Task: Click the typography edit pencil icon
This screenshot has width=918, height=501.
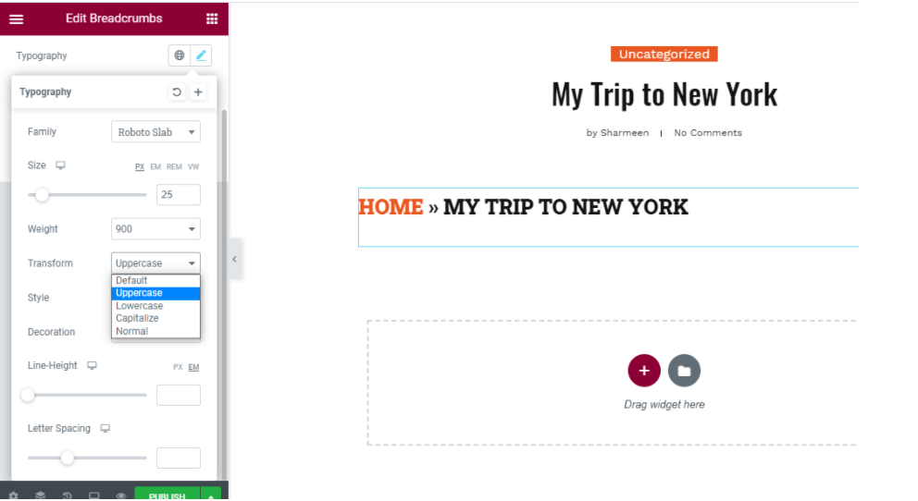Action: pos(202,55)
